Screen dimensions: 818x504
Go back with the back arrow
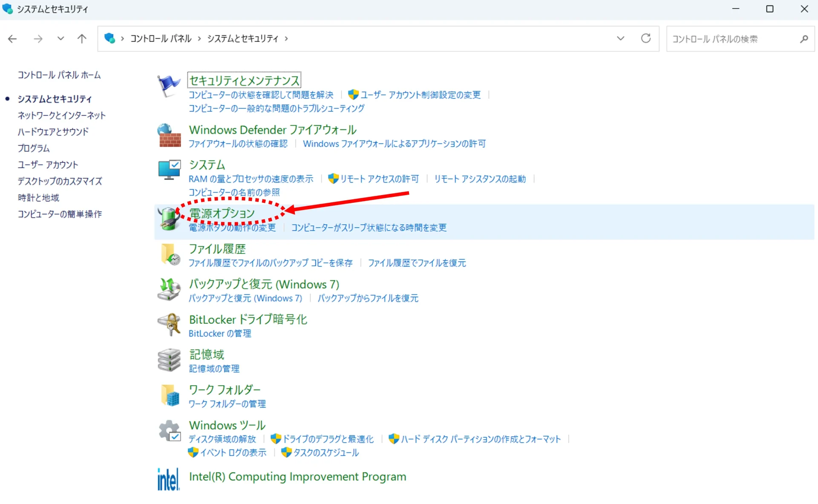click(x=12, y=39)
